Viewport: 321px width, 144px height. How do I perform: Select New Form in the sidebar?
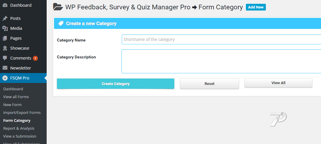click(12, 105)
